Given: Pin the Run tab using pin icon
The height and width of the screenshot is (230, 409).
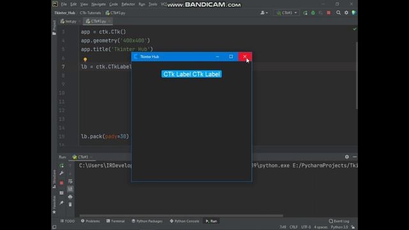Looking at the screenshot, I should point(61,203).
